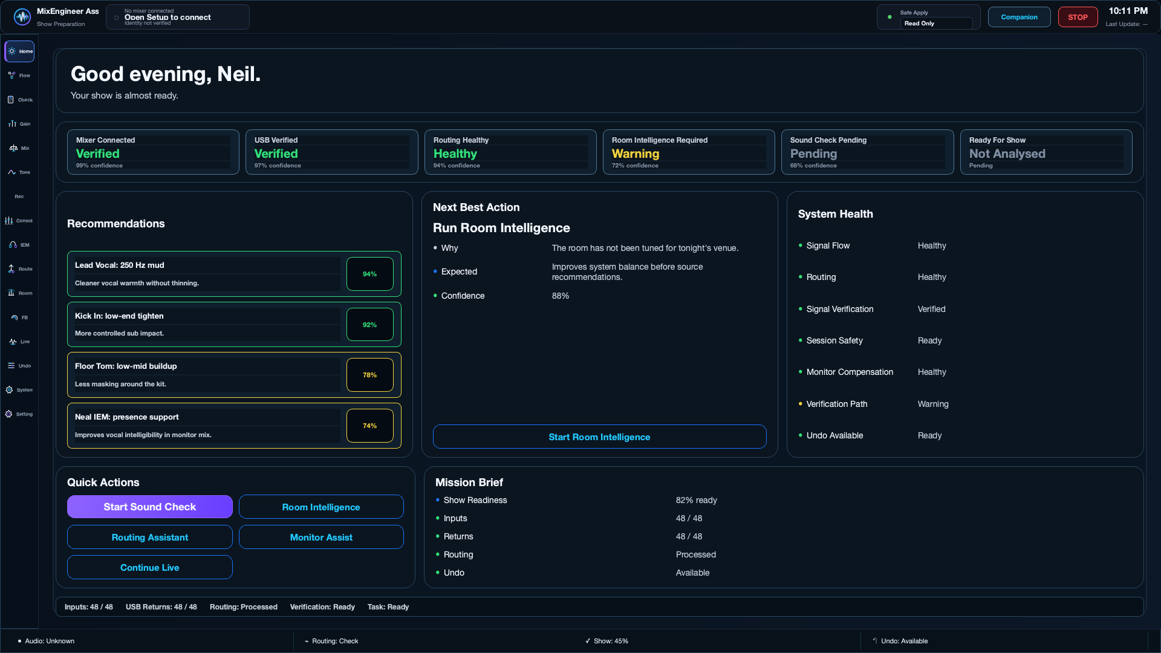Open the Check tab in sidebar

tap(19, 100)
